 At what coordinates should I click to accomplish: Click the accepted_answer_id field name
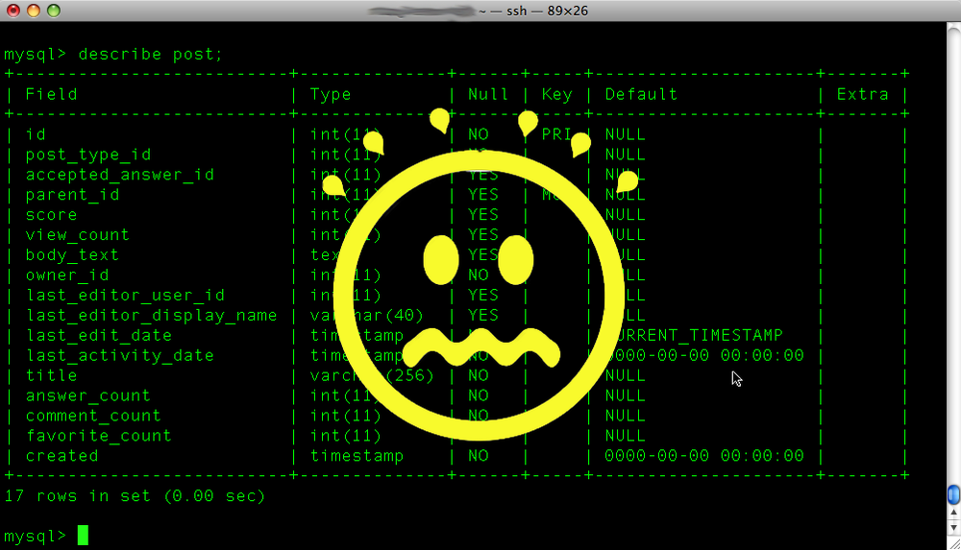(120, 175)
